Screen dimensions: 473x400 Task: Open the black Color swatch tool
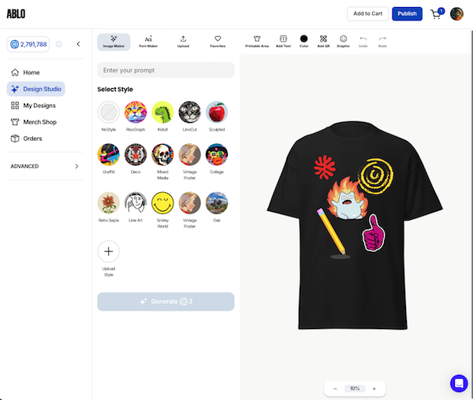[304, 39]
